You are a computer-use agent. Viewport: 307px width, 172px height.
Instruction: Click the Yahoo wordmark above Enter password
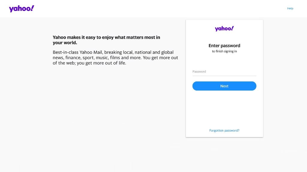[224, 28]
